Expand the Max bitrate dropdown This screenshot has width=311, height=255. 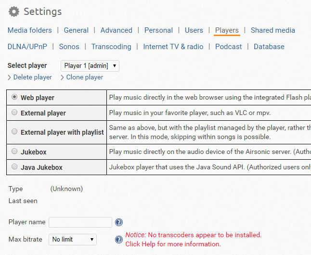click(x=73, y=240)
